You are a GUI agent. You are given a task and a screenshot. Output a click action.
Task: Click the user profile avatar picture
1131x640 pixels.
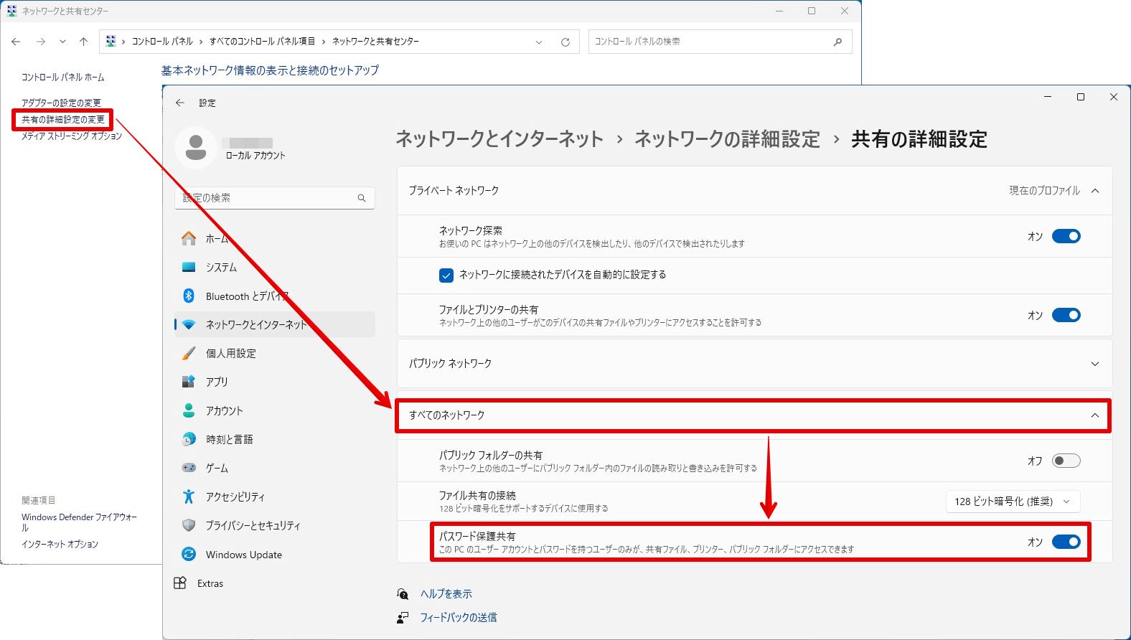coord(196,148)
